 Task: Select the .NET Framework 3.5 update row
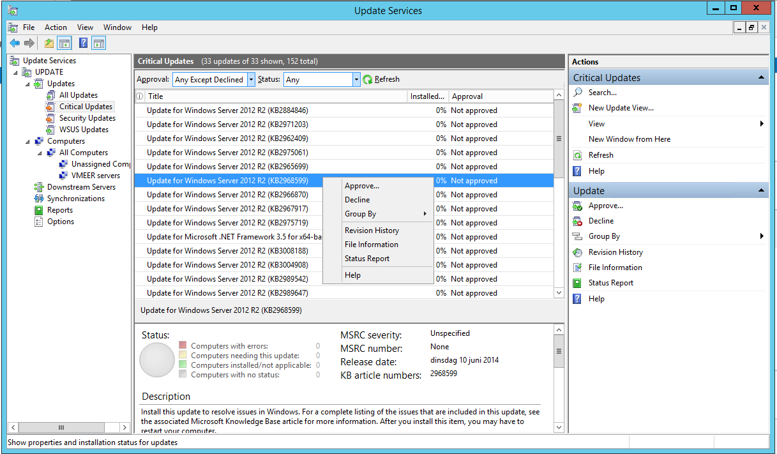tap(344, 237)
